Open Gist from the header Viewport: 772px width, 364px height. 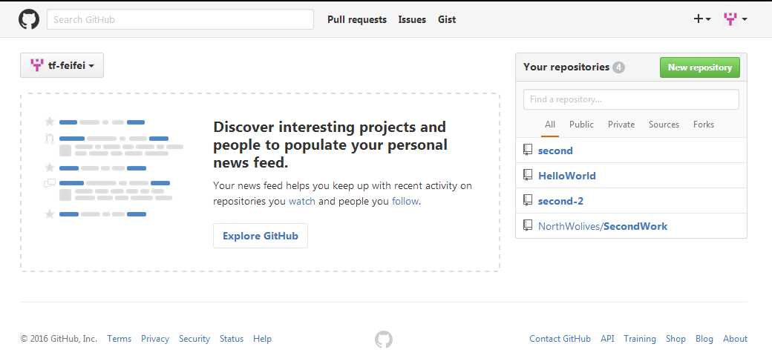click(447, 20)
